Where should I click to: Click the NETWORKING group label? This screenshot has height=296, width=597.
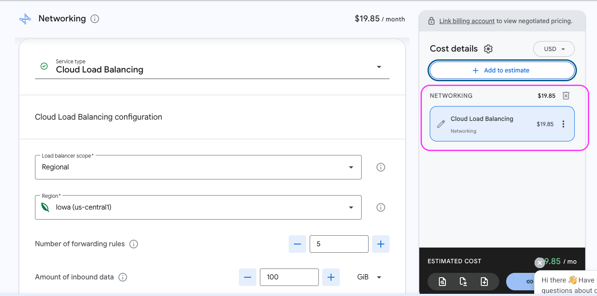(451, 96)
